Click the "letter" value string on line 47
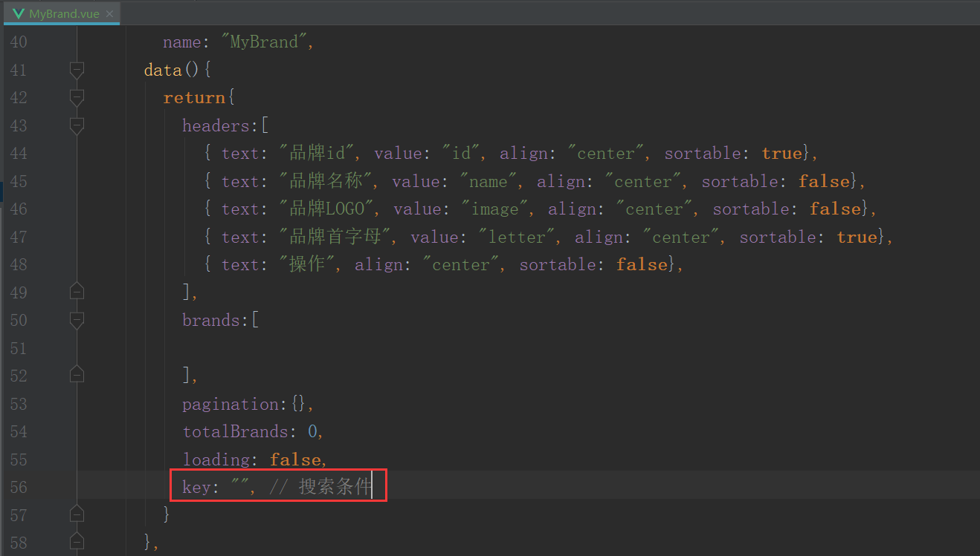The image size is (980, 556). (516, 237)
